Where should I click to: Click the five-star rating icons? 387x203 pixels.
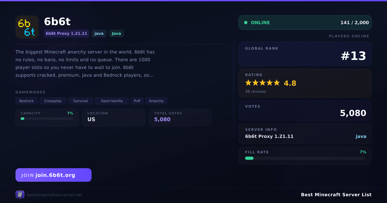(x=263, y=83)
